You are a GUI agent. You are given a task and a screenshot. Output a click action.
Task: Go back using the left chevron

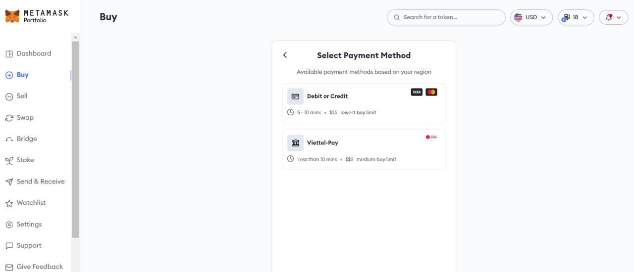(x=285, y=55)
